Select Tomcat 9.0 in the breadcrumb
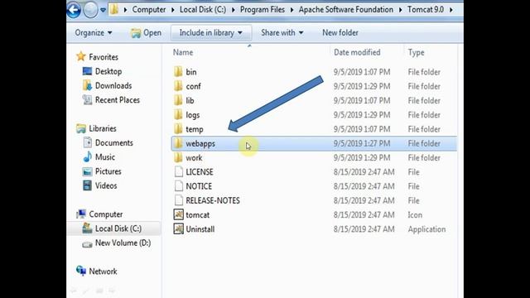This screenshot has width=530, height=298. 426,9
